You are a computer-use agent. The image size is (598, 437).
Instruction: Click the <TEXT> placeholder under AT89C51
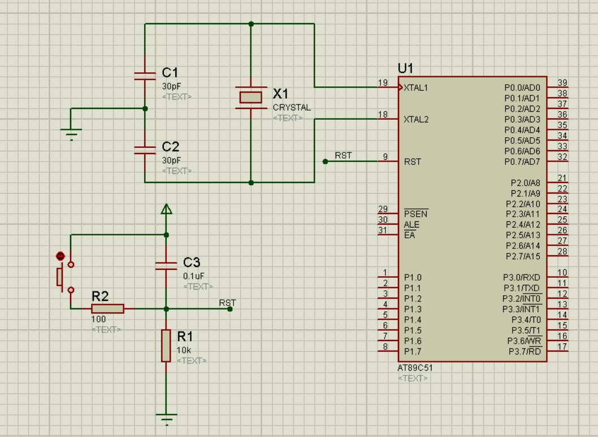coord(413,378)
